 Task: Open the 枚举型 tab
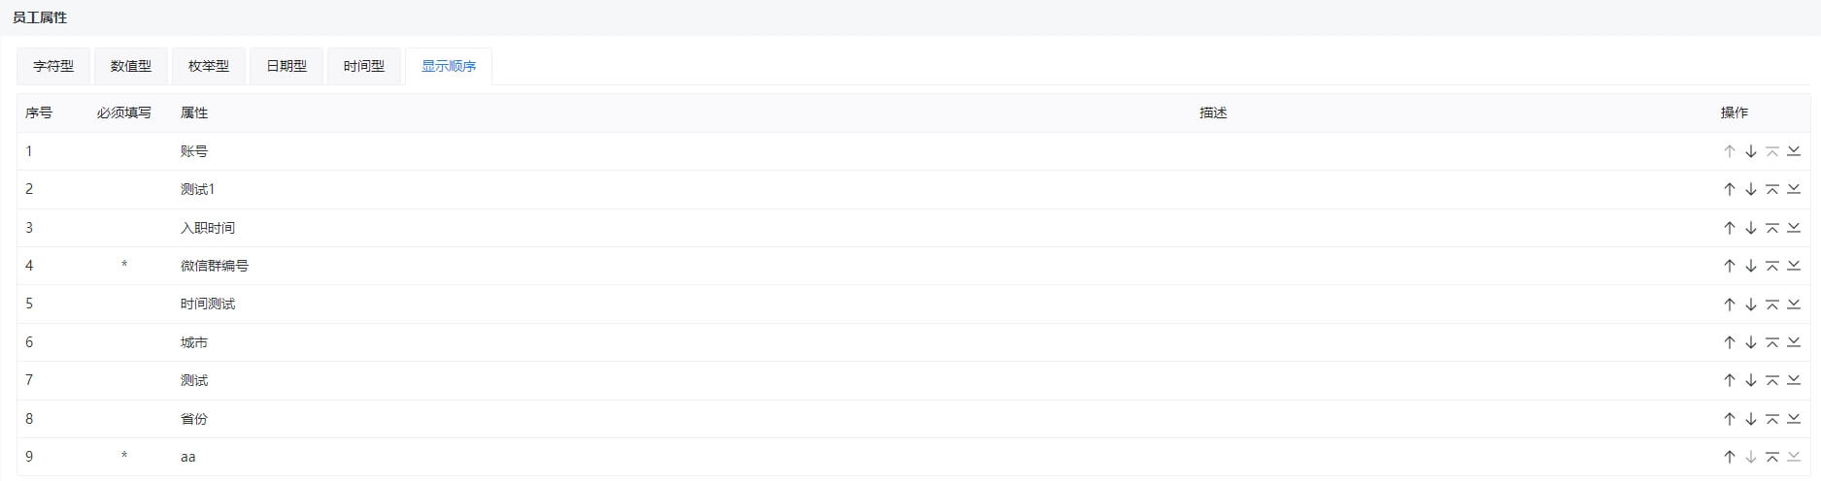209,66
